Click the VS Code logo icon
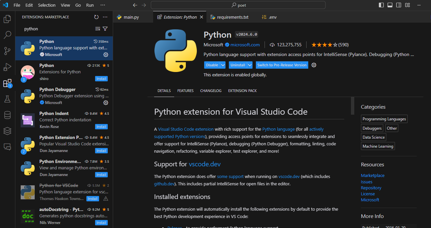The width and height of the screenshot is (431, 228). 5,5
